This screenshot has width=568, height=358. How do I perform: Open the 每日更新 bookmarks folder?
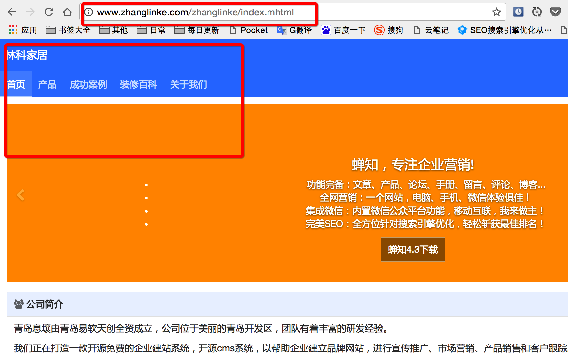click(x=197, y=30)
